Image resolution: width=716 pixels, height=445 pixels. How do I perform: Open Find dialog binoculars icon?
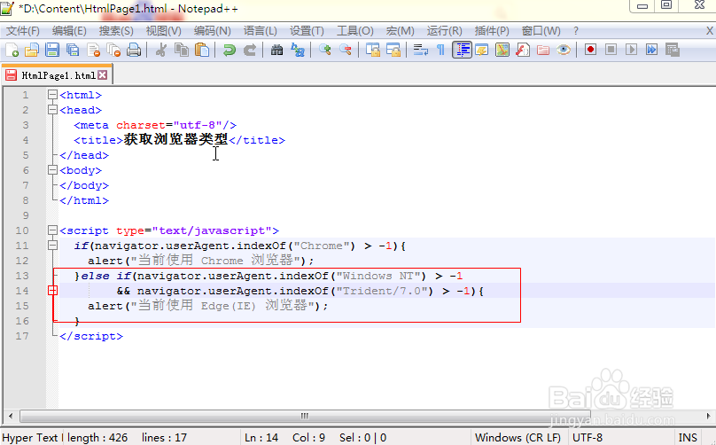click(276, 50)
